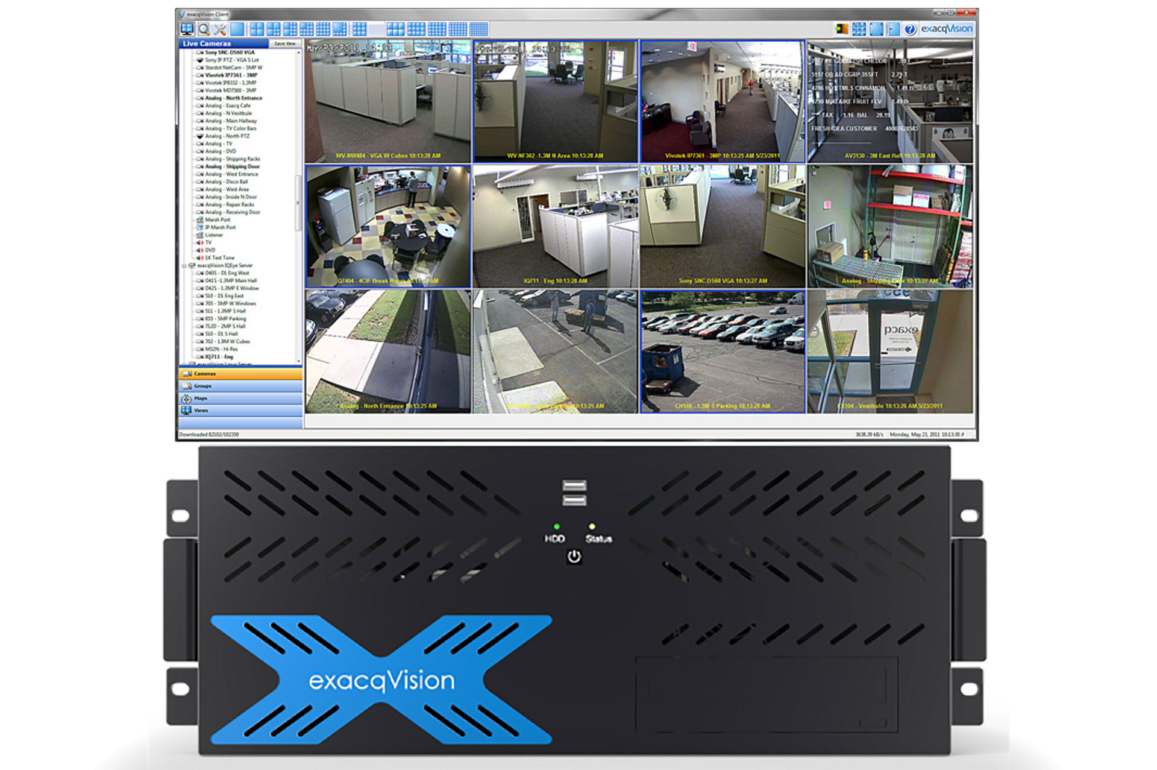Select Analog - Inside N Door

coord(231,197)
